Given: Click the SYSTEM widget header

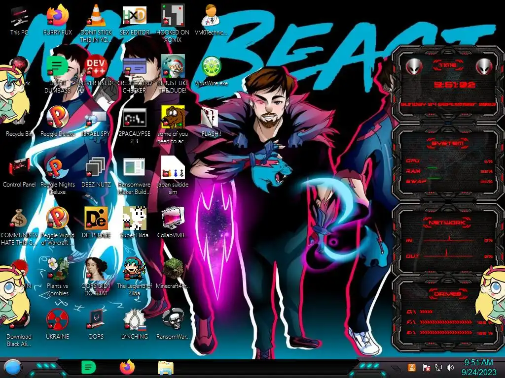Looking at the screenshot, I should point(447,143).
